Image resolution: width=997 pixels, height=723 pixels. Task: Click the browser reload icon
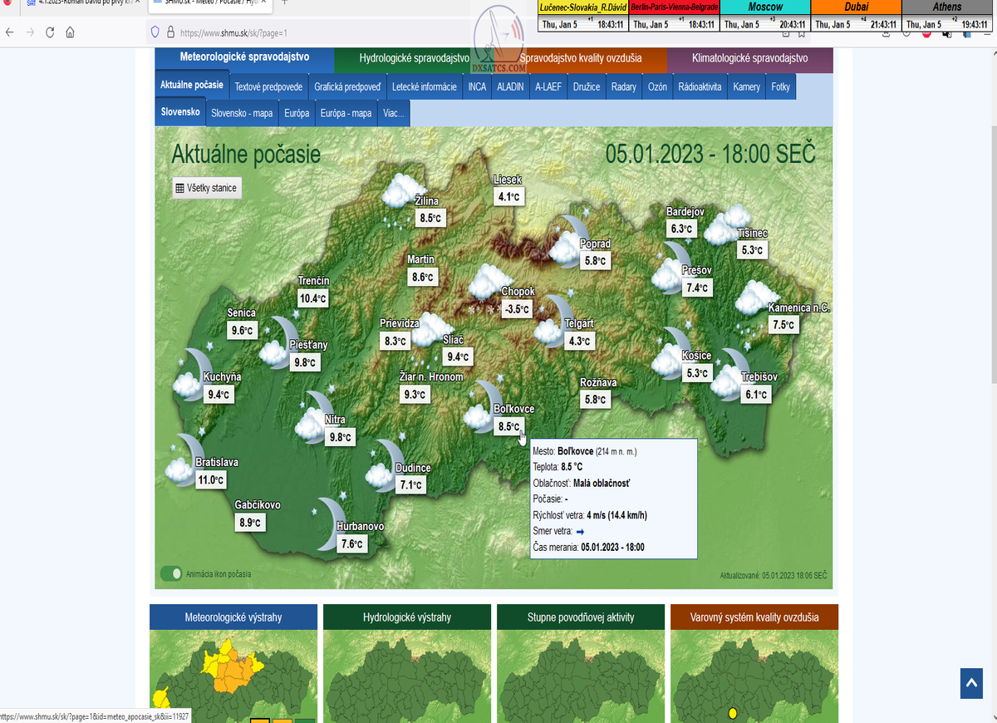click(50, 33)
